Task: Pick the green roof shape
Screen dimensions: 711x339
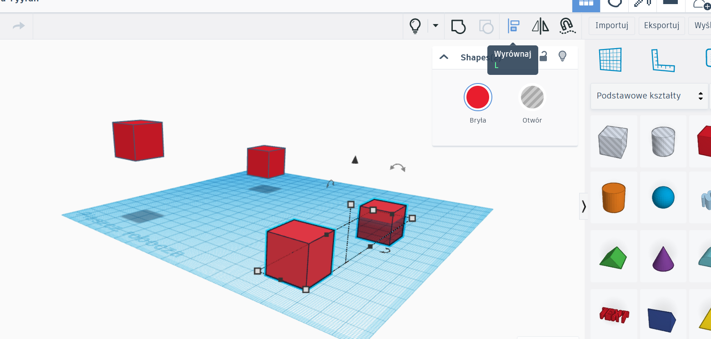Action: pyautogui.click(x=613, y=258)
